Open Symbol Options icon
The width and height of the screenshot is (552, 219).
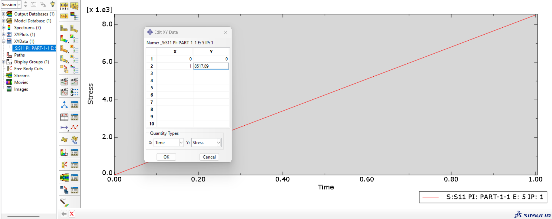(74, 49)
